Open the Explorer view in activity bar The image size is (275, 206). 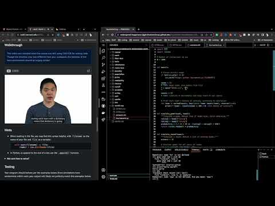(x=103, y=51)
